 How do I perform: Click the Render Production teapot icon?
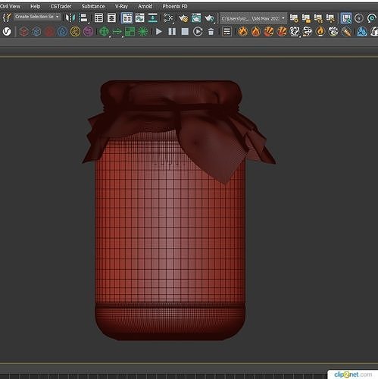coord(209,18)
